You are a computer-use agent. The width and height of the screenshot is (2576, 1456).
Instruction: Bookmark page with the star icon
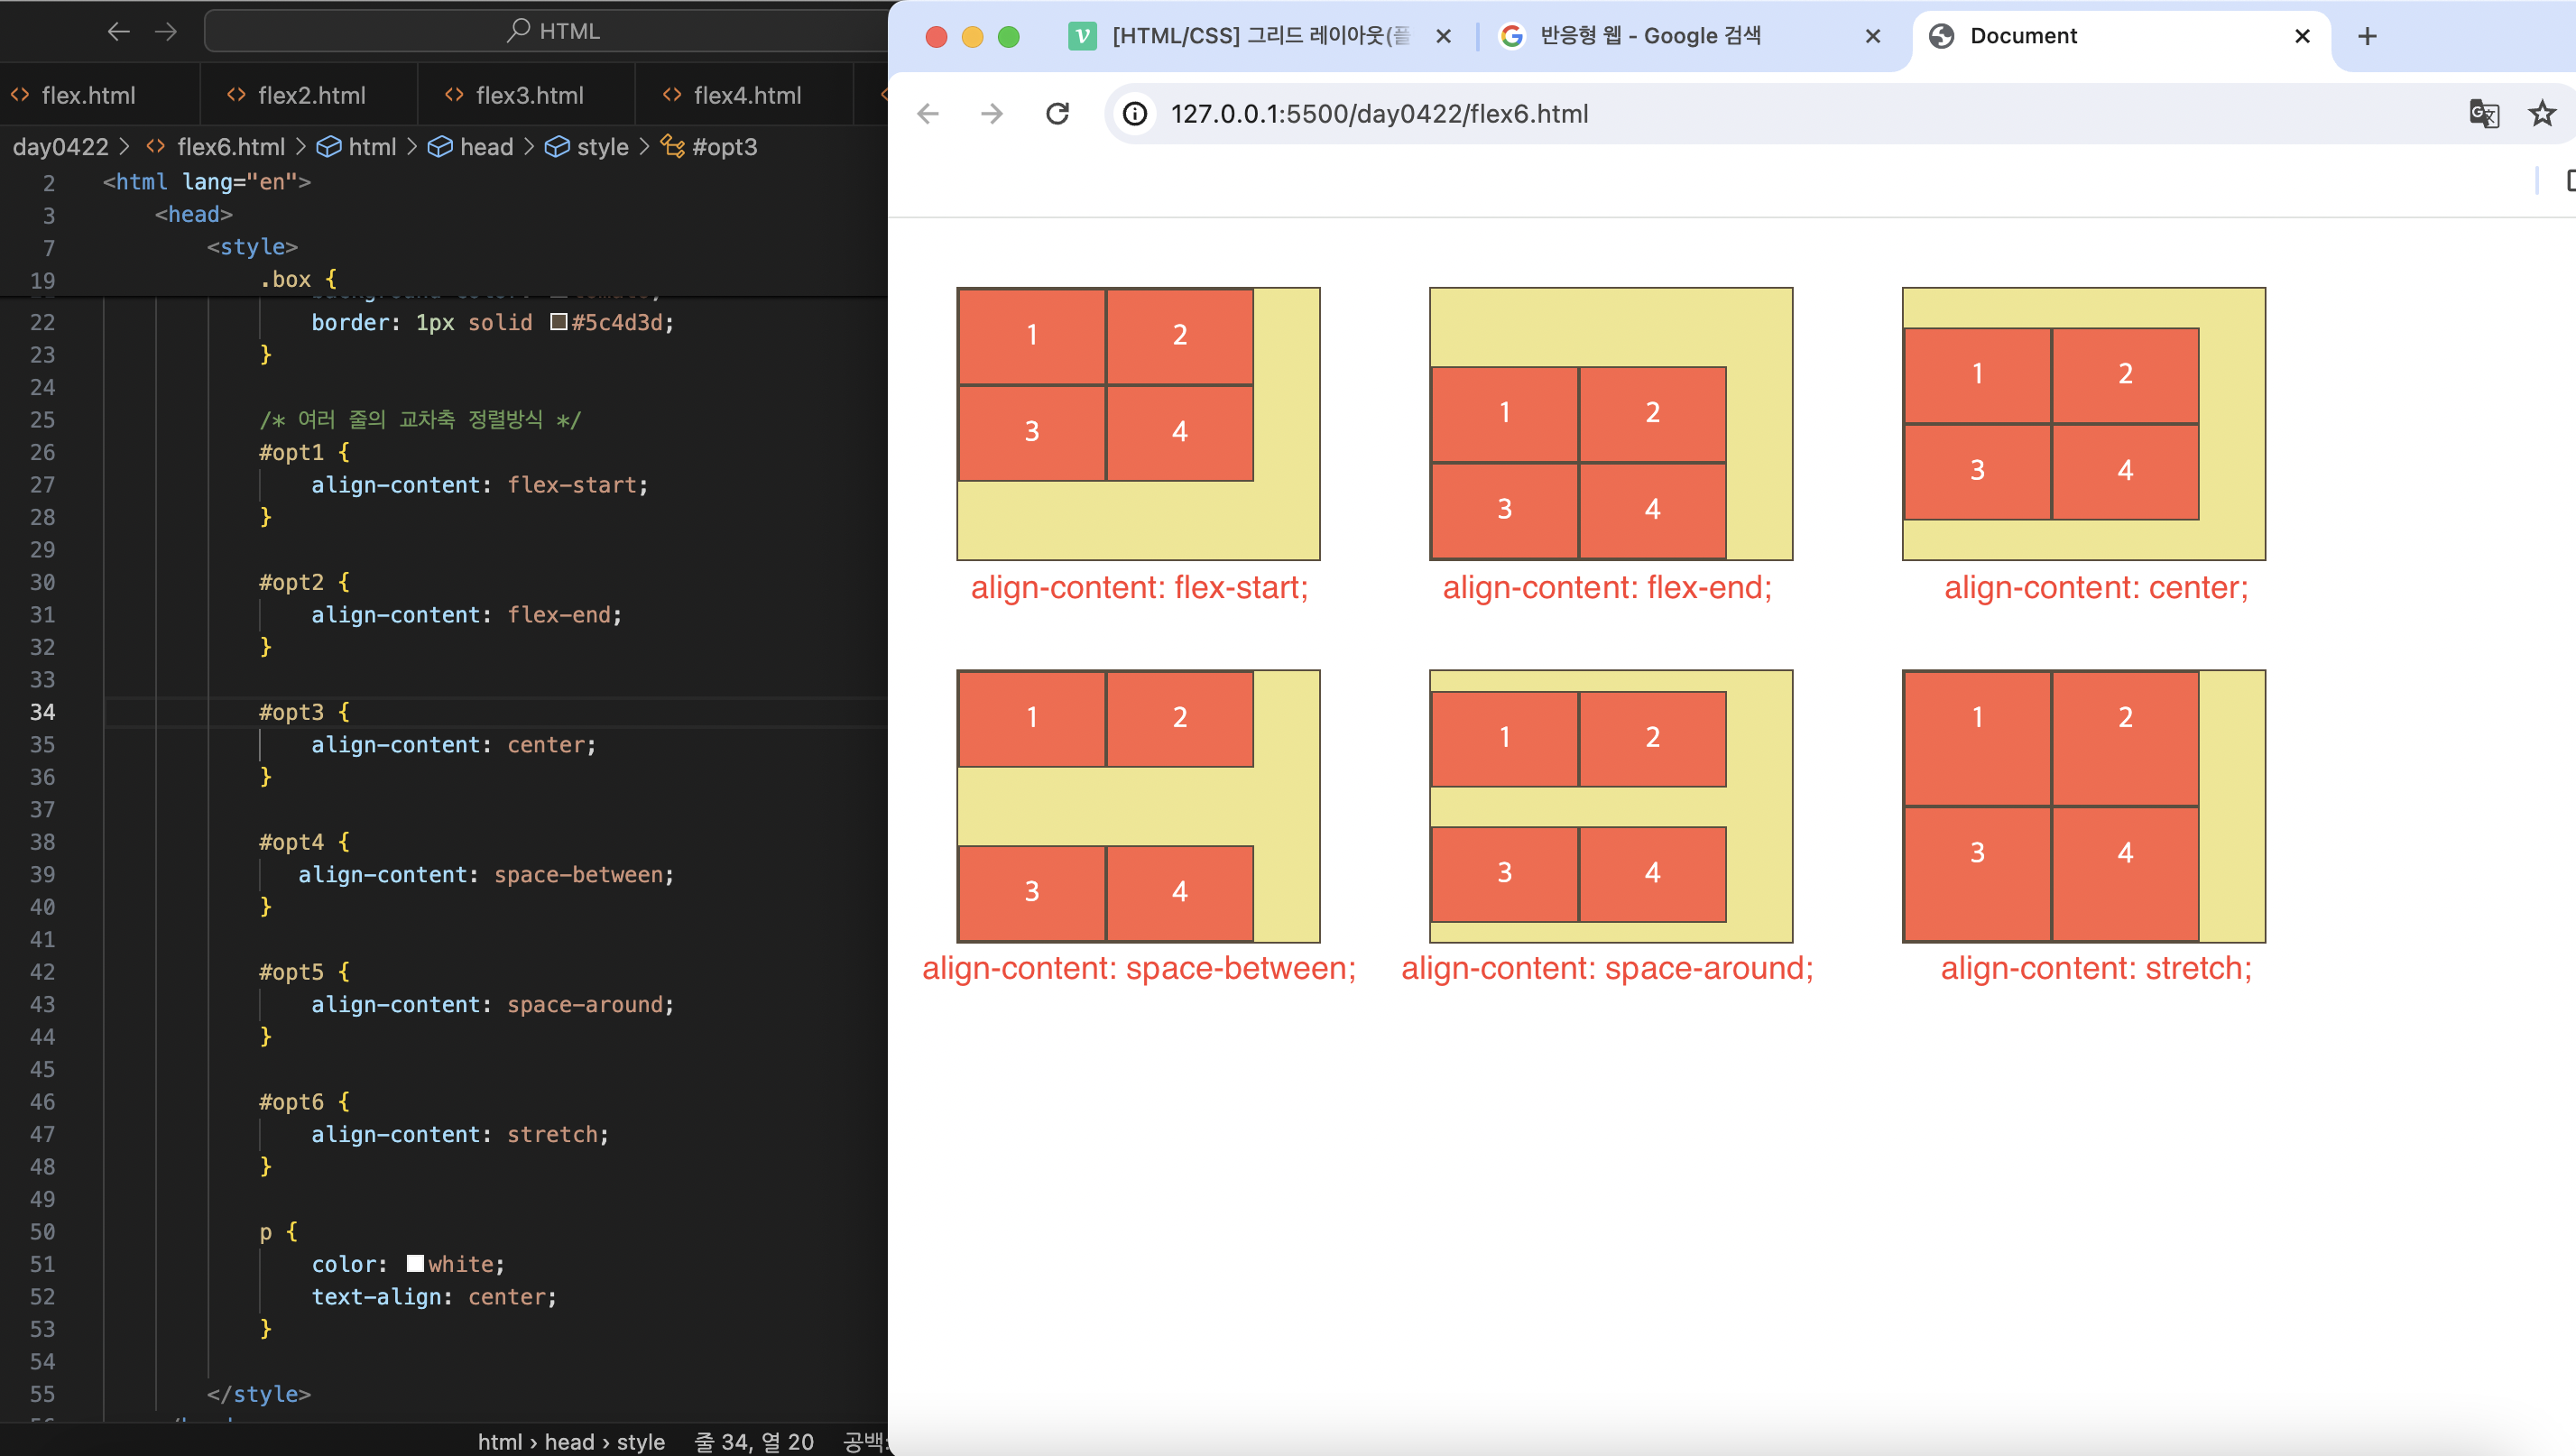(2541, 114)
